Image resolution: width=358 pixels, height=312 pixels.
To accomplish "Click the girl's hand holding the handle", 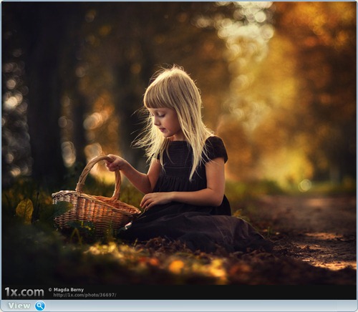I will tap(115, 162).
